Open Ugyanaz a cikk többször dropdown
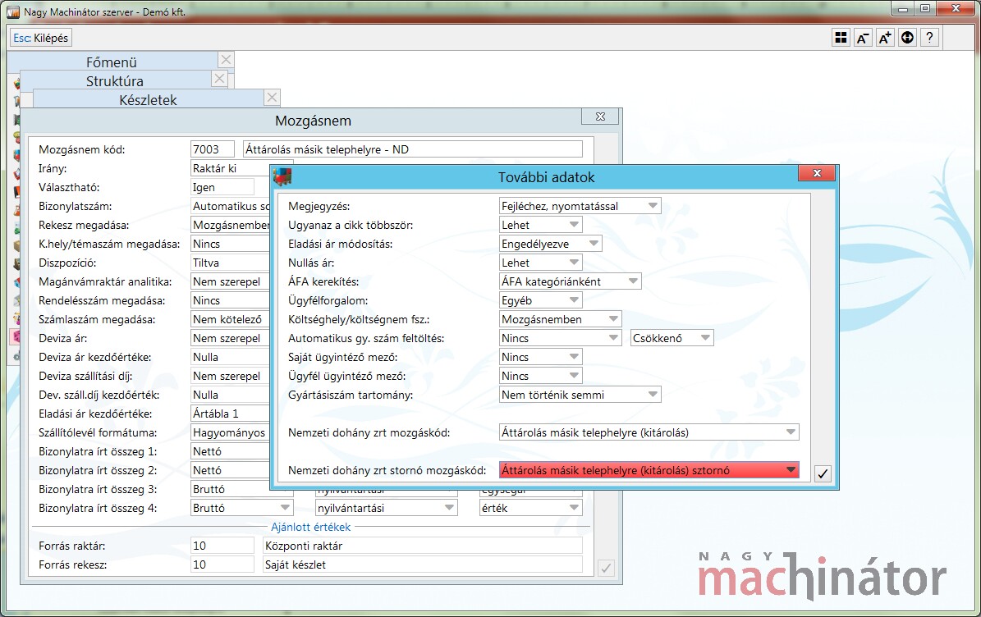 tap(540, 225)
